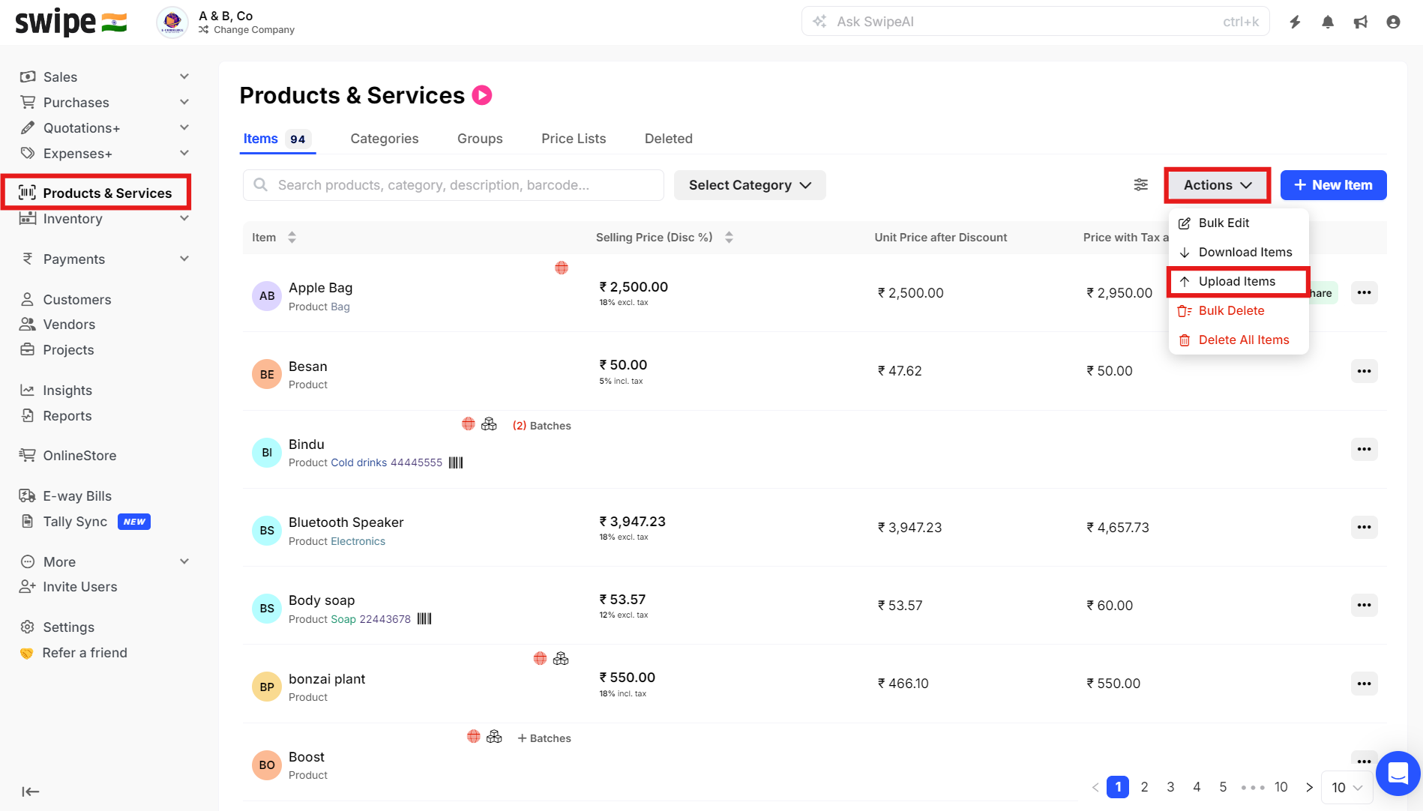Play the Products & Services video tutorial

click(482, 95)
